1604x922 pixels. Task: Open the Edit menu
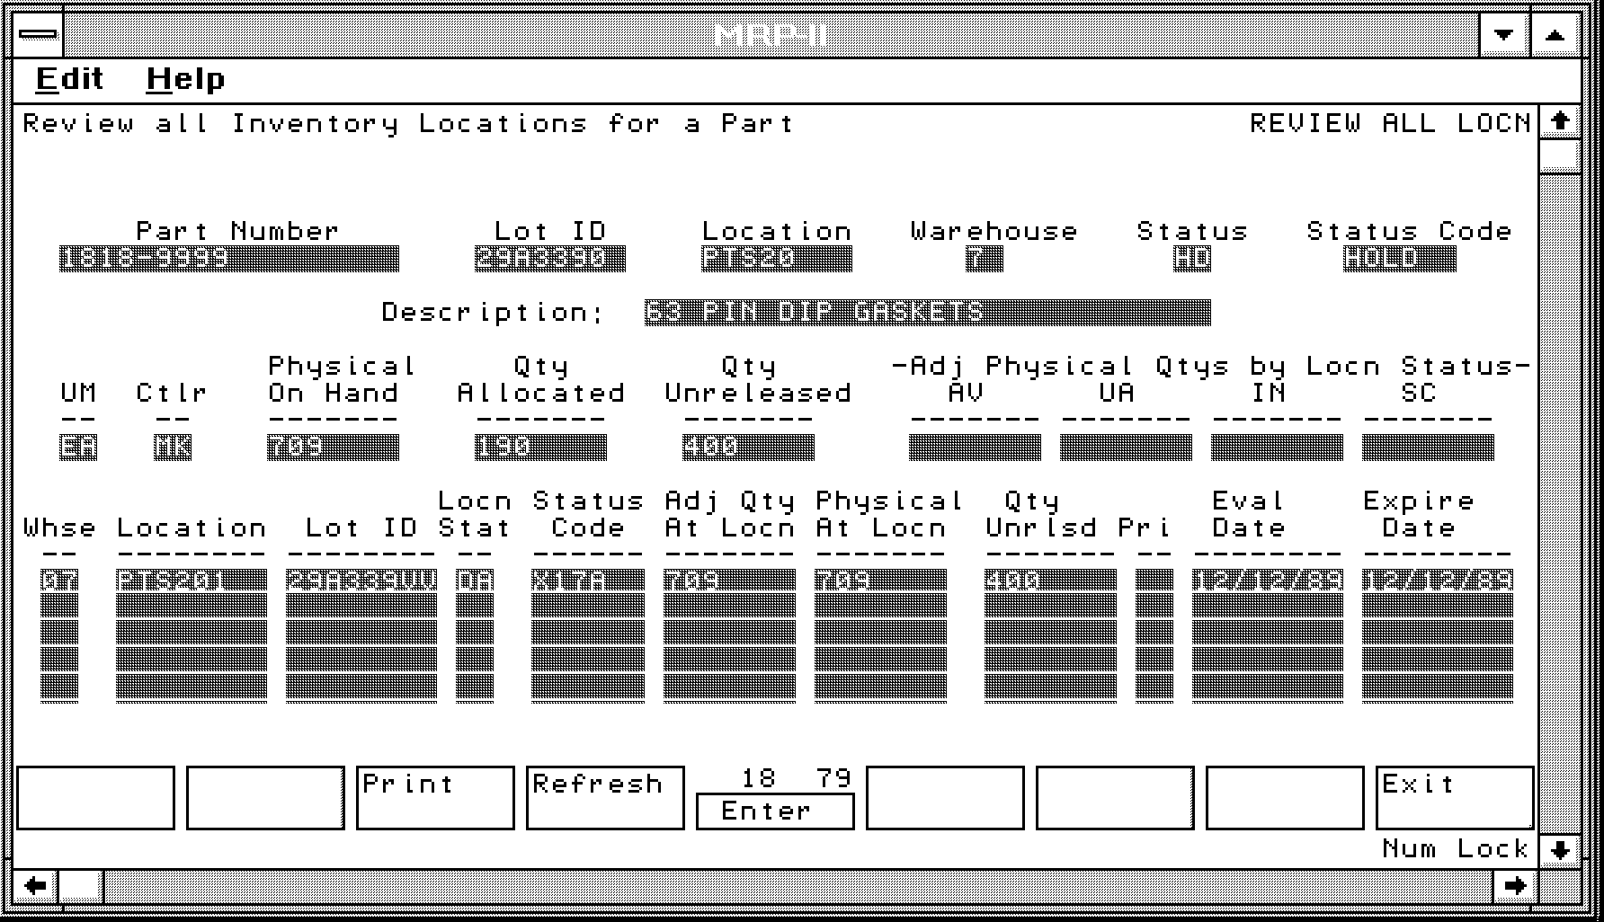click(x=69, y=79)
